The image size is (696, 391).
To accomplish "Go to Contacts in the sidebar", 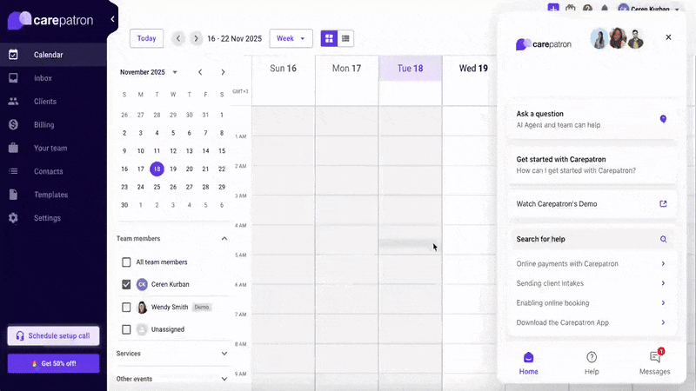I will tap(53, 171).
